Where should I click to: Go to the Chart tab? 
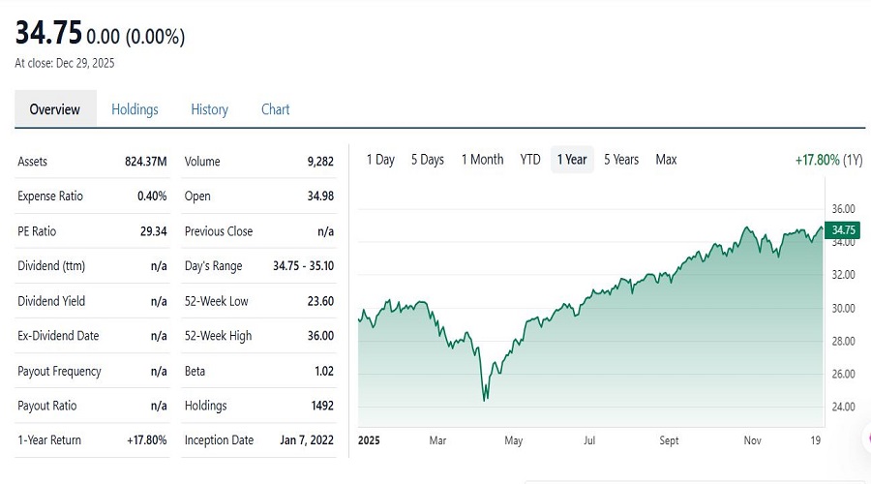coord(275,109)
